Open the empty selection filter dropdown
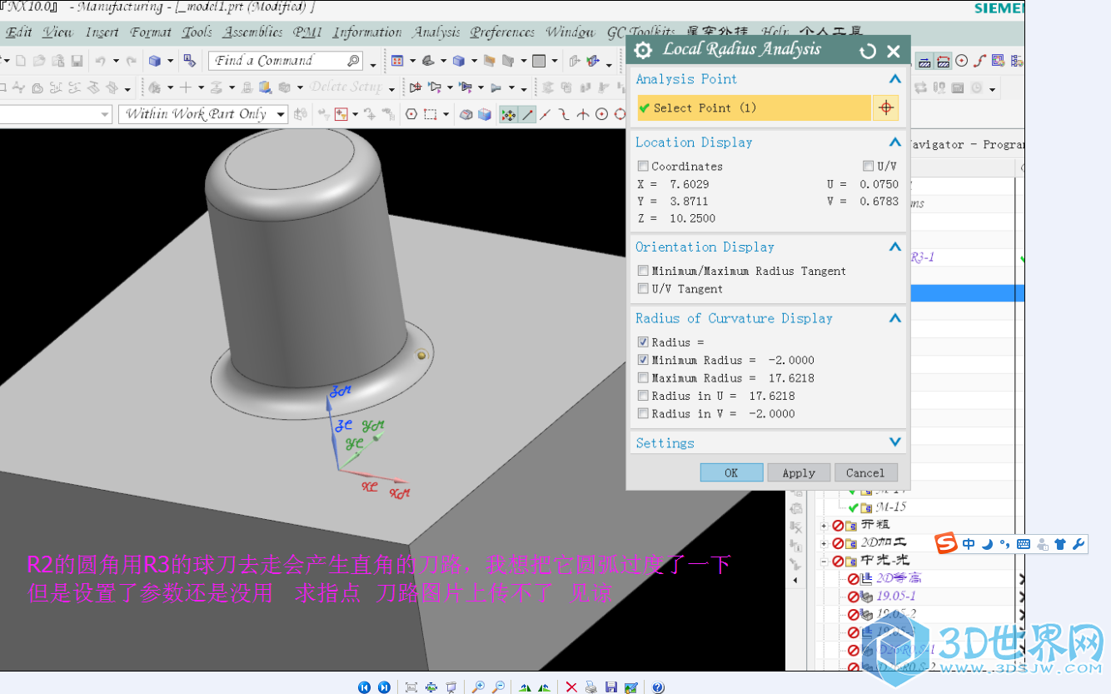Image resolution: width=1111 pixels, height=694 pixels. pyautogui.click(x=56, y=114)
